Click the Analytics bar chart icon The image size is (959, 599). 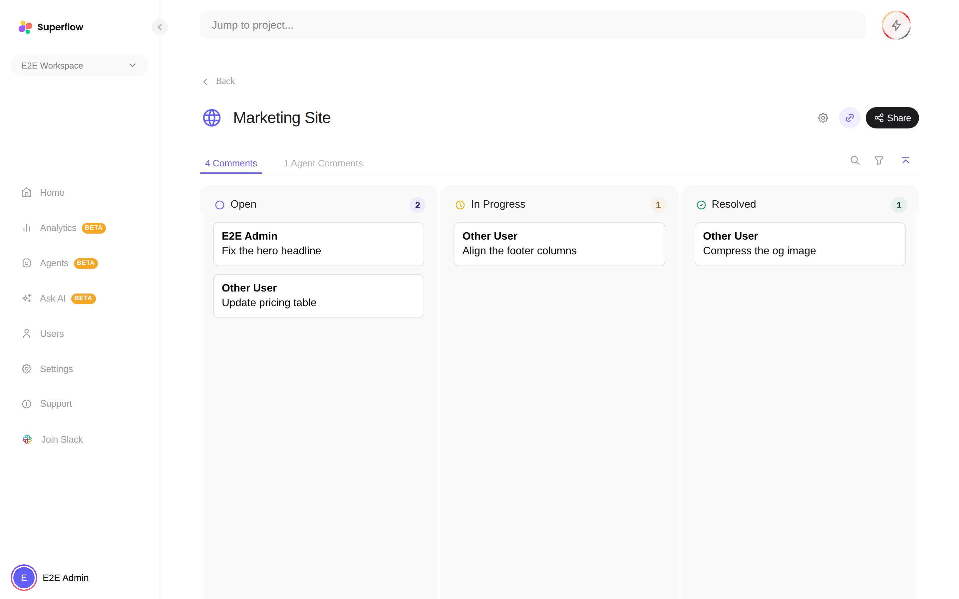[27, 228]
